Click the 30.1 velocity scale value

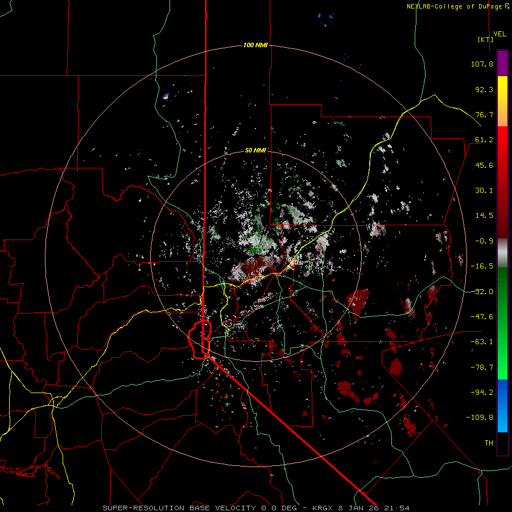pyautogui.click(x=484, y=191)
